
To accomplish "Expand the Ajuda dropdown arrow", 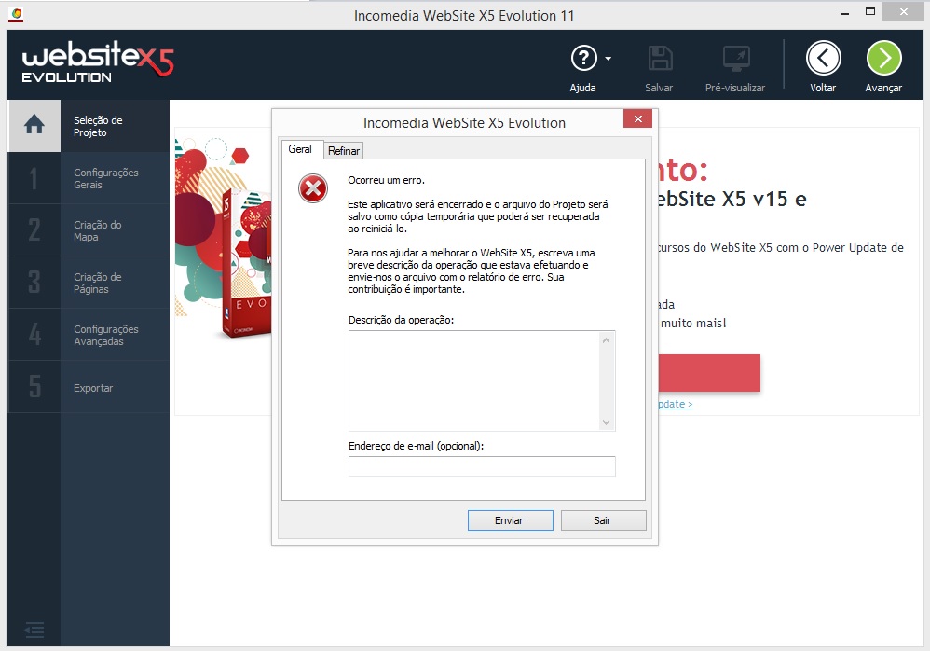I will pos(608,58).
